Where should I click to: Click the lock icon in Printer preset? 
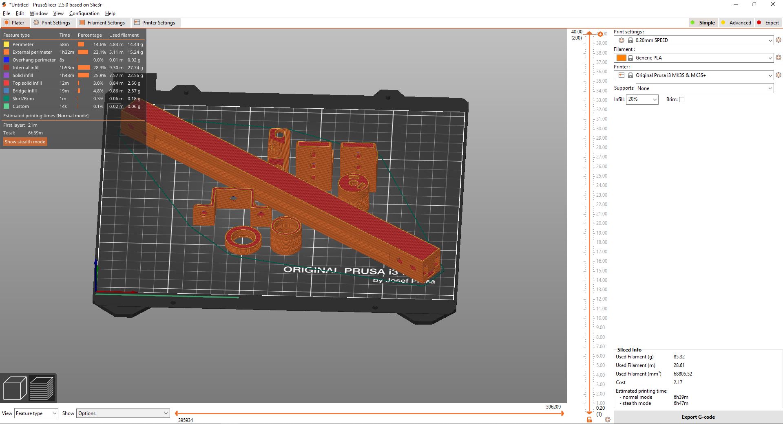click(630, 75)
